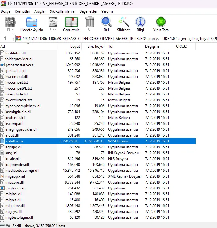The height and width of the screenshot is (228, 217).
Task: Click the hwcompat.txt document icon
Action: (2, 82)
